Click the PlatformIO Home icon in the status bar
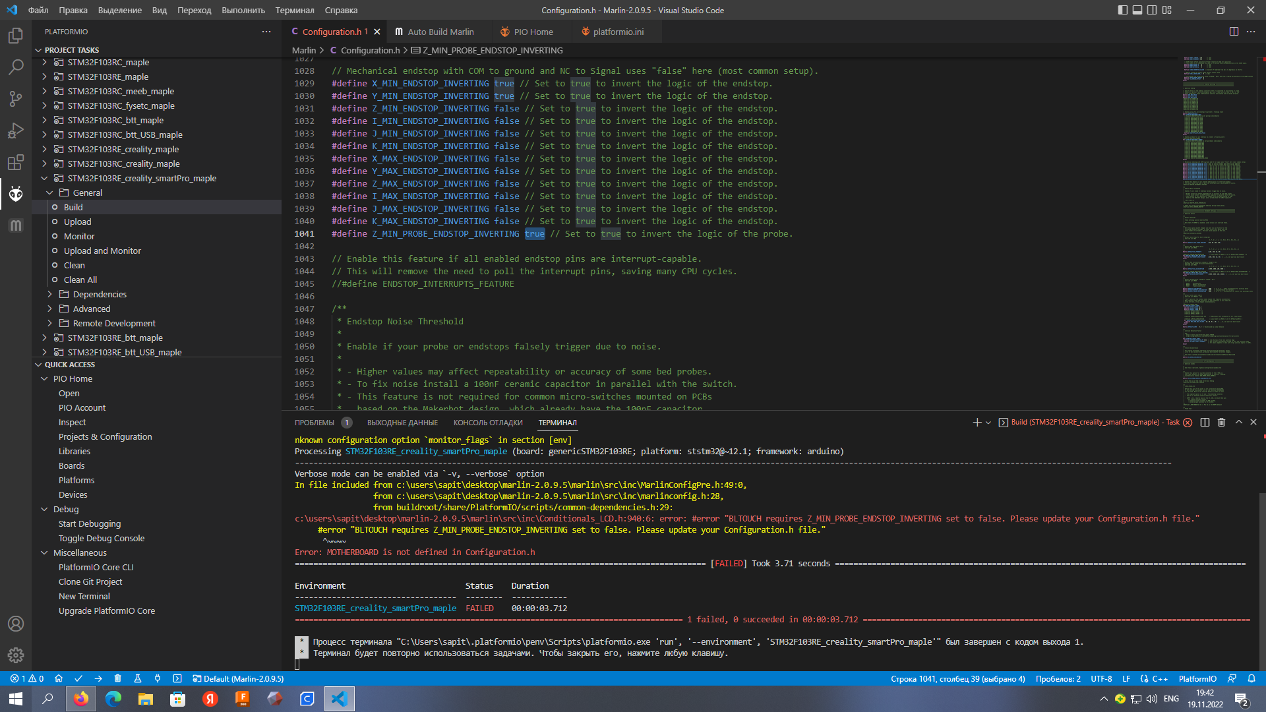 (59, 678)
